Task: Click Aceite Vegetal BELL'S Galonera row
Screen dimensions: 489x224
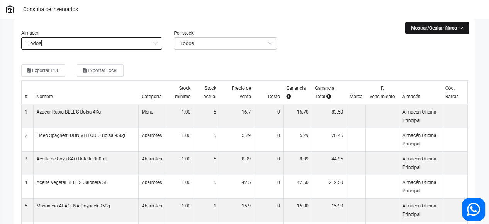Action: tap(71, 182)
